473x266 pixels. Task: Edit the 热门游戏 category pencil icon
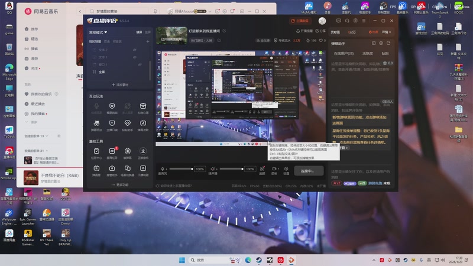(x=219, y=40)
